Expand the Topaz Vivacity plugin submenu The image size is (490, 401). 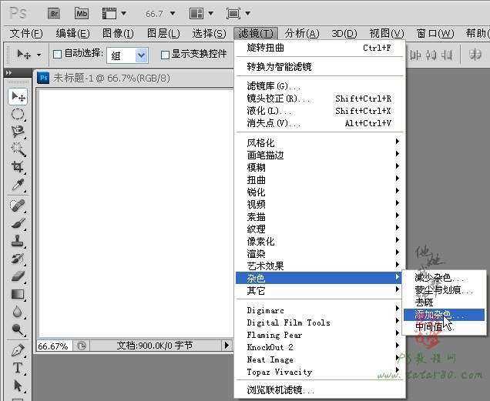pos(320,372)
